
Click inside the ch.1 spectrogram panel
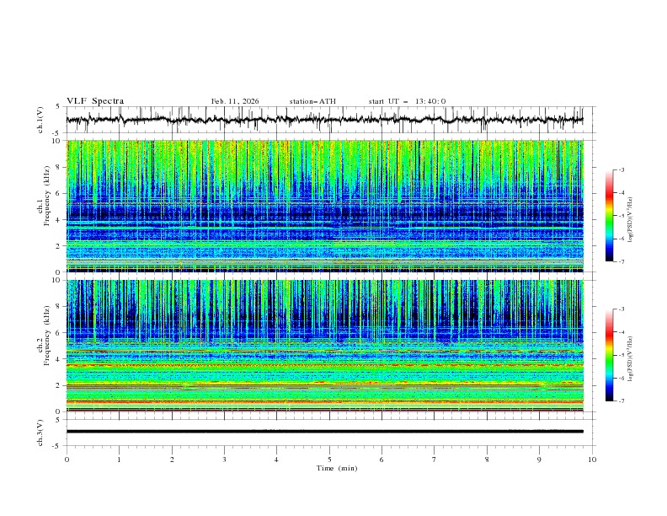[324, 206]
